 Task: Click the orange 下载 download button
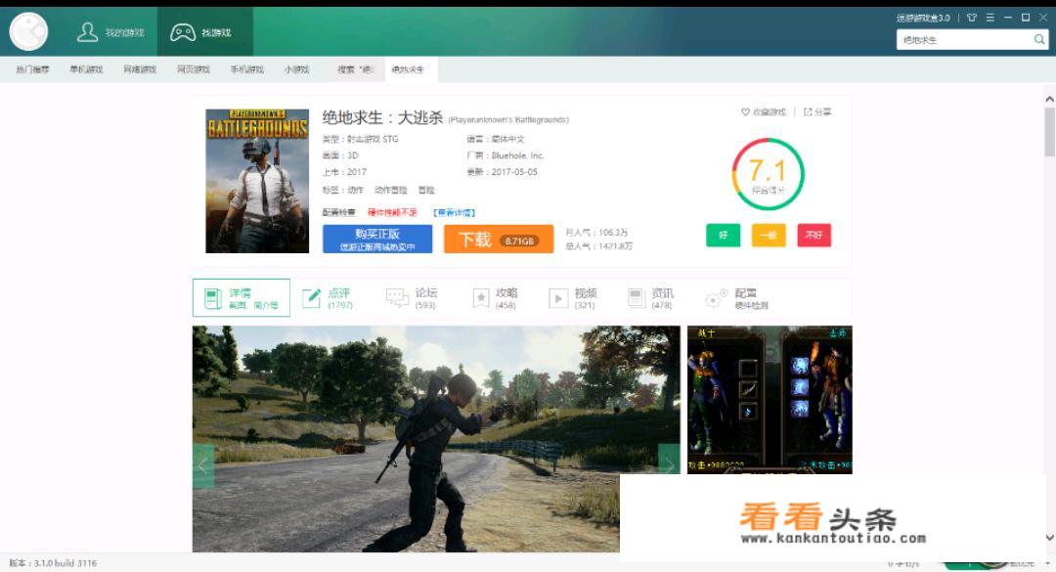point(499,240)
